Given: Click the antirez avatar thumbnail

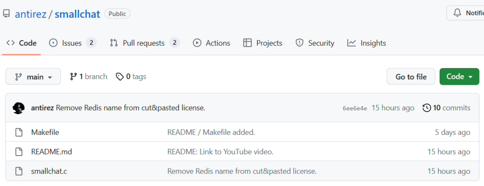Looking at the screenshot, I should click(18, 108).
